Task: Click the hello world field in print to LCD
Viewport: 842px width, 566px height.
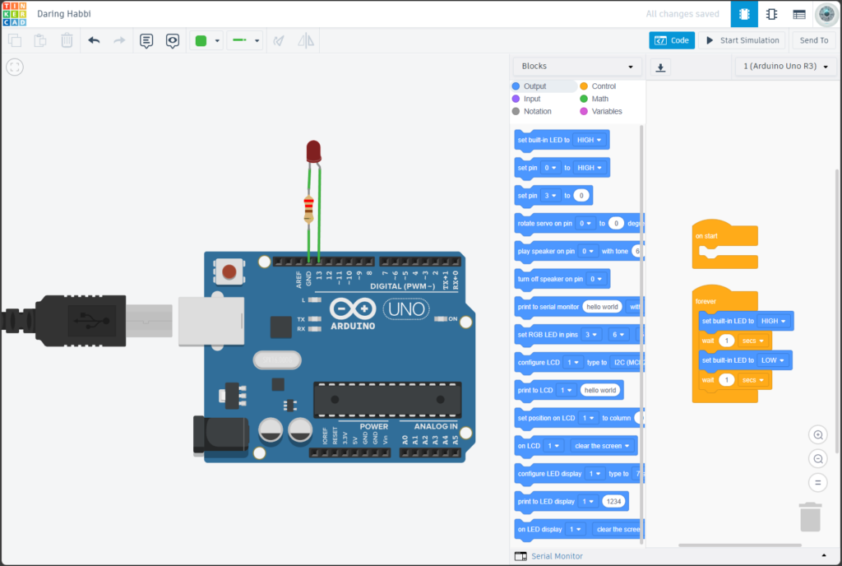Action: 599,391
